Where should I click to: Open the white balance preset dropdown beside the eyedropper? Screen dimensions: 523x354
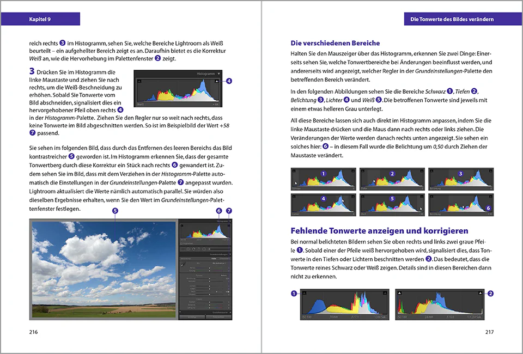(x=219, y=264)
